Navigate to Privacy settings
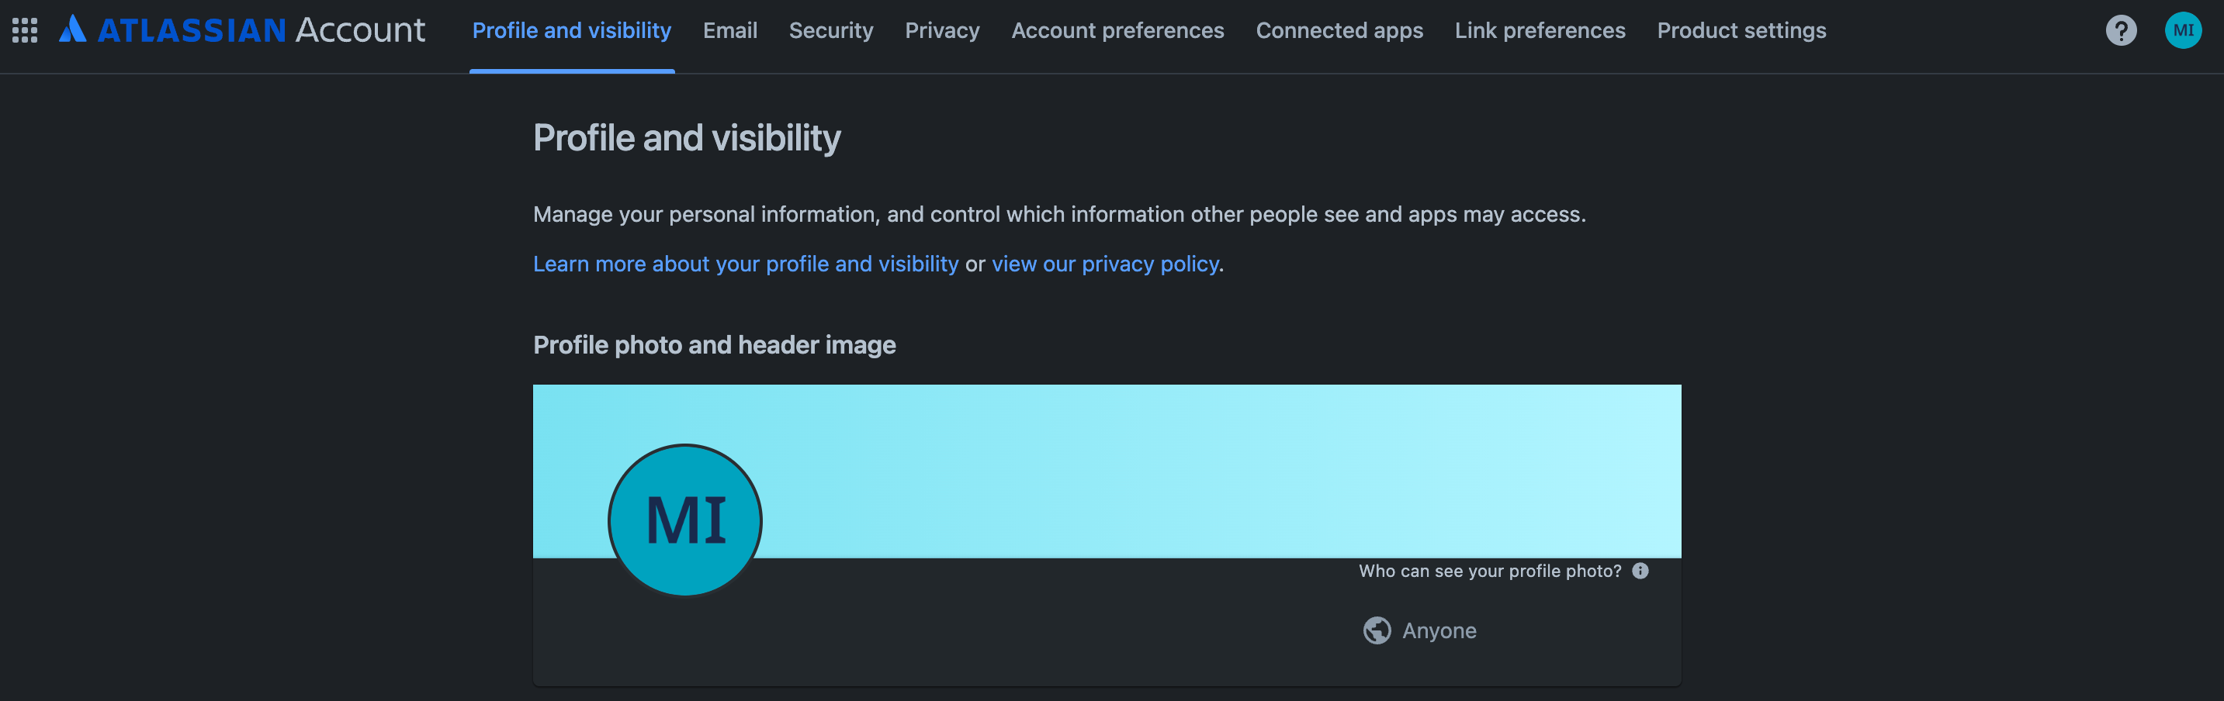The height and width of the screenshot is (701, 2224). pyautogui.click(x=942, y=30)
